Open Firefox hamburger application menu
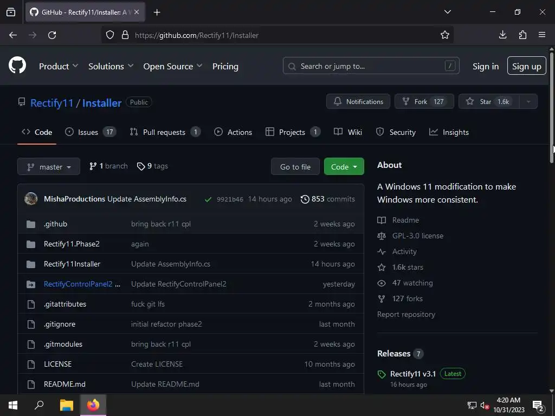555x416 pixels. pyautogui.click(x=542, y=35)
